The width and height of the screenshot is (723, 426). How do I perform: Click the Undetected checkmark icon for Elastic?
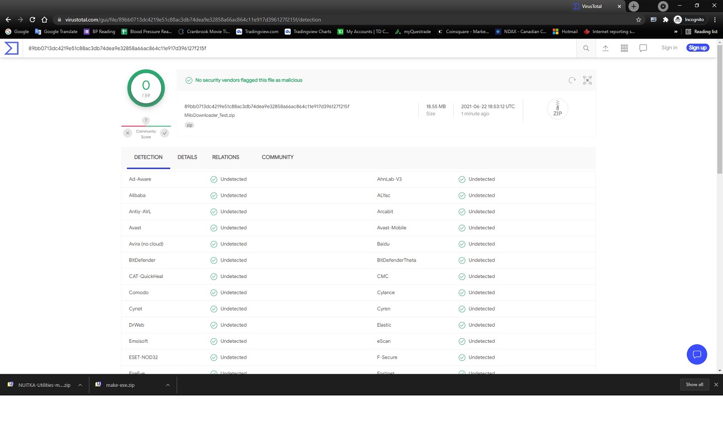462,325
